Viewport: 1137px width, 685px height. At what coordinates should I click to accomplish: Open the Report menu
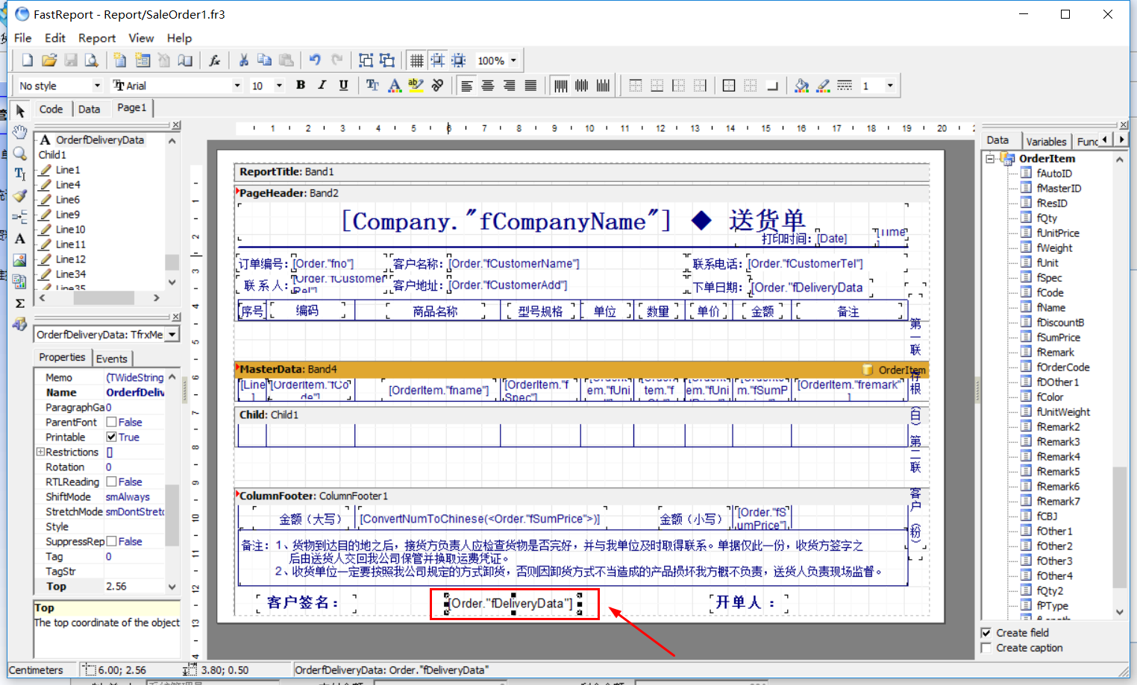97,38
